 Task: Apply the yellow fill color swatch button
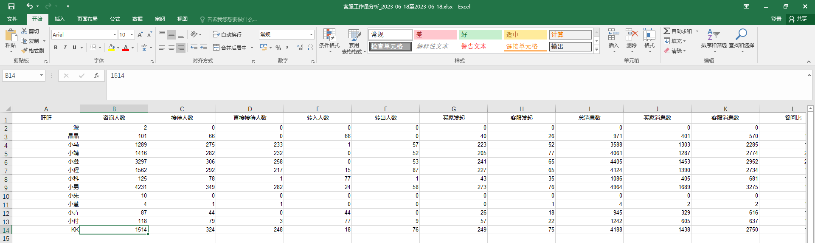coord(111,48)
